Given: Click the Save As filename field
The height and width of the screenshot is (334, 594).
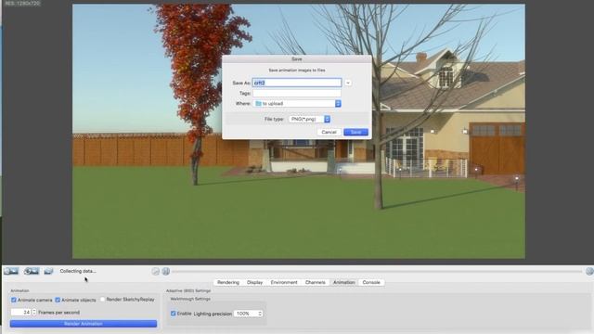Looking at the screenshot, I should 297,83.
